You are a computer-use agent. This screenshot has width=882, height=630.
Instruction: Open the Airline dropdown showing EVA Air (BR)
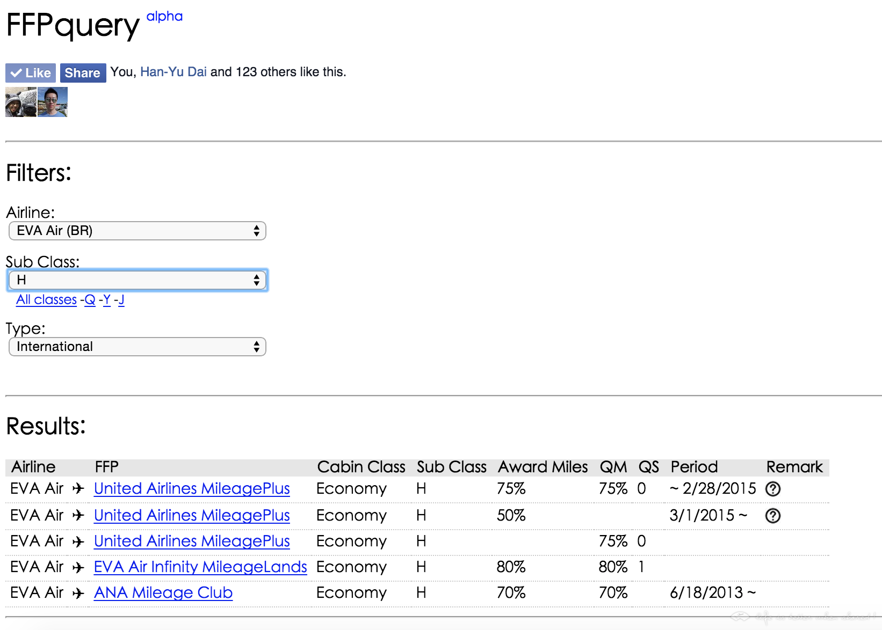(x=138, y=231)
